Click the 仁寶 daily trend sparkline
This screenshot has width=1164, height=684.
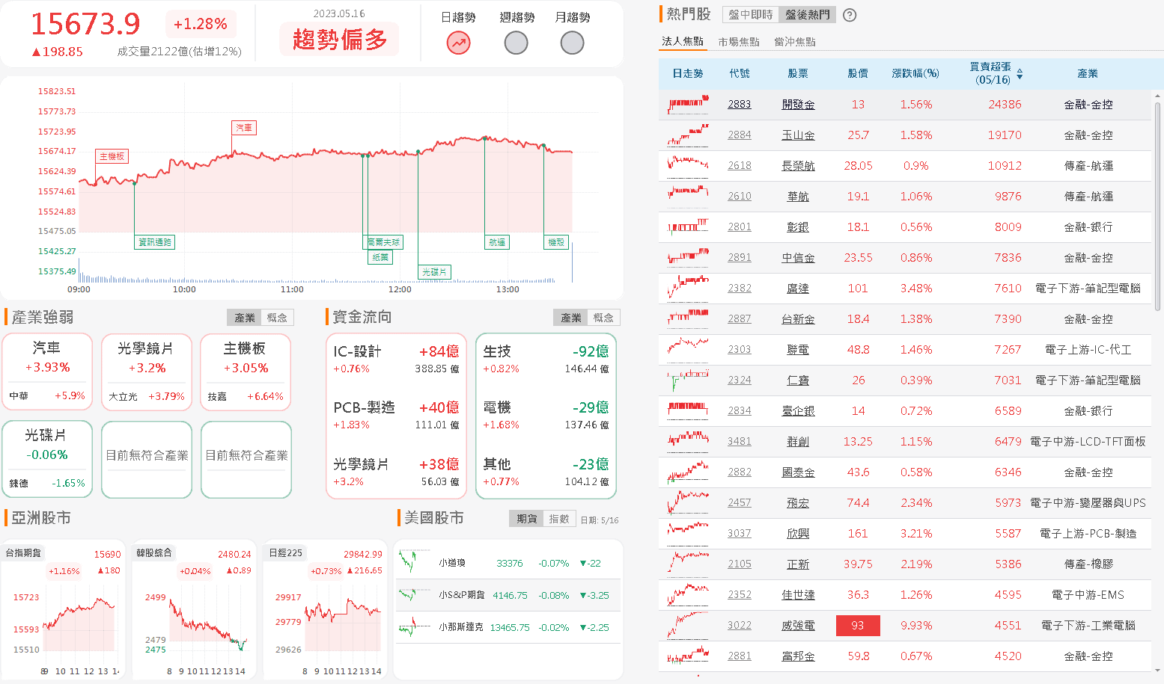click(x=688, y=380)
